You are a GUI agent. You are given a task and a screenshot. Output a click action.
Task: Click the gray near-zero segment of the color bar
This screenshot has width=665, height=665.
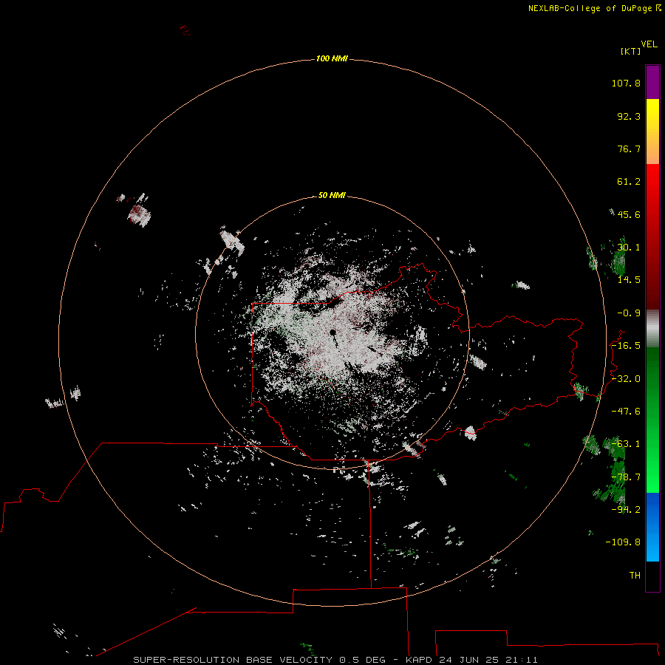pos(652,329)
